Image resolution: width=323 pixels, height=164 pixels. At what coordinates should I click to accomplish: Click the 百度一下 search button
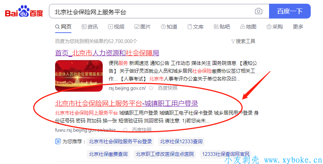click(290, 11)
